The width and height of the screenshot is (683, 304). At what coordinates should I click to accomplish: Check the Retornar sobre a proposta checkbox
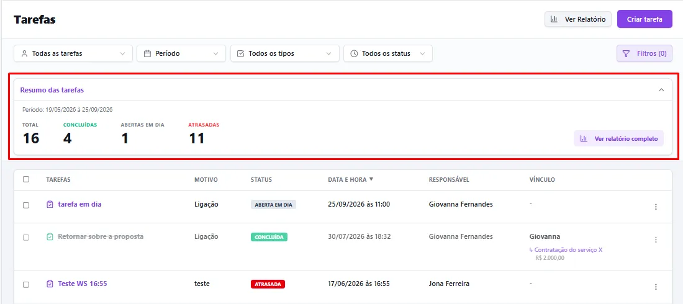(x=26, y=238)
